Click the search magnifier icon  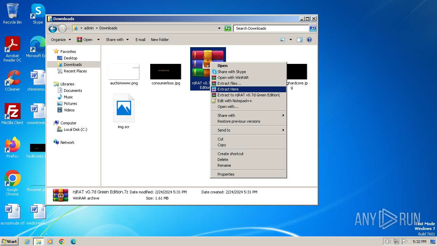(x=312, y=28)
